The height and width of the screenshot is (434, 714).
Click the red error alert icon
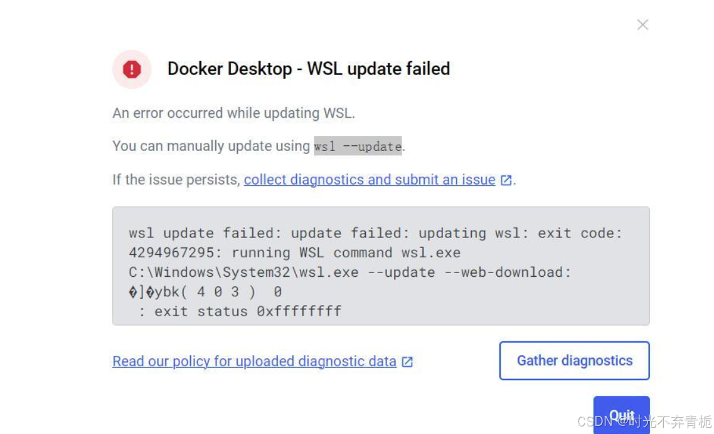[x=132, y=70]
